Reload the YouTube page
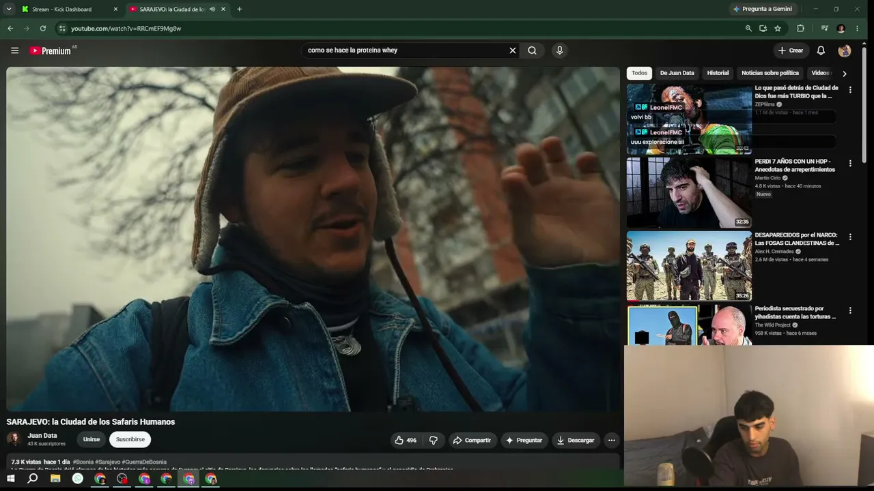The width and height of the screenshot is (874, 491). (43, 29)
